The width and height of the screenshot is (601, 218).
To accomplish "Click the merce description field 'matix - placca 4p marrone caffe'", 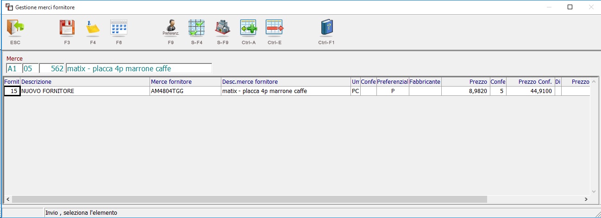I will (x=139, y=69).
